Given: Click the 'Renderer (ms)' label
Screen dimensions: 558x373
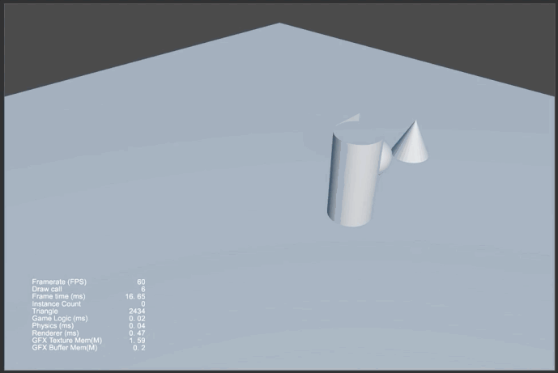Looking at the screenshot, I should (55, 333).
